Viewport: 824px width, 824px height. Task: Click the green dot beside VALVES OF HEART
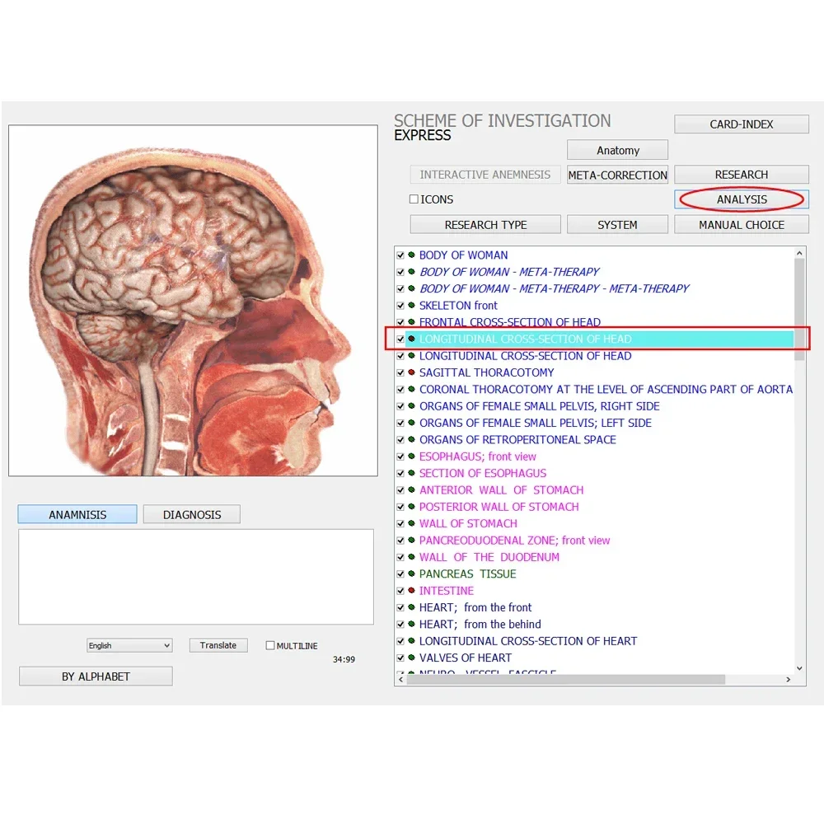pyautogui.click(x=411, y=658)
